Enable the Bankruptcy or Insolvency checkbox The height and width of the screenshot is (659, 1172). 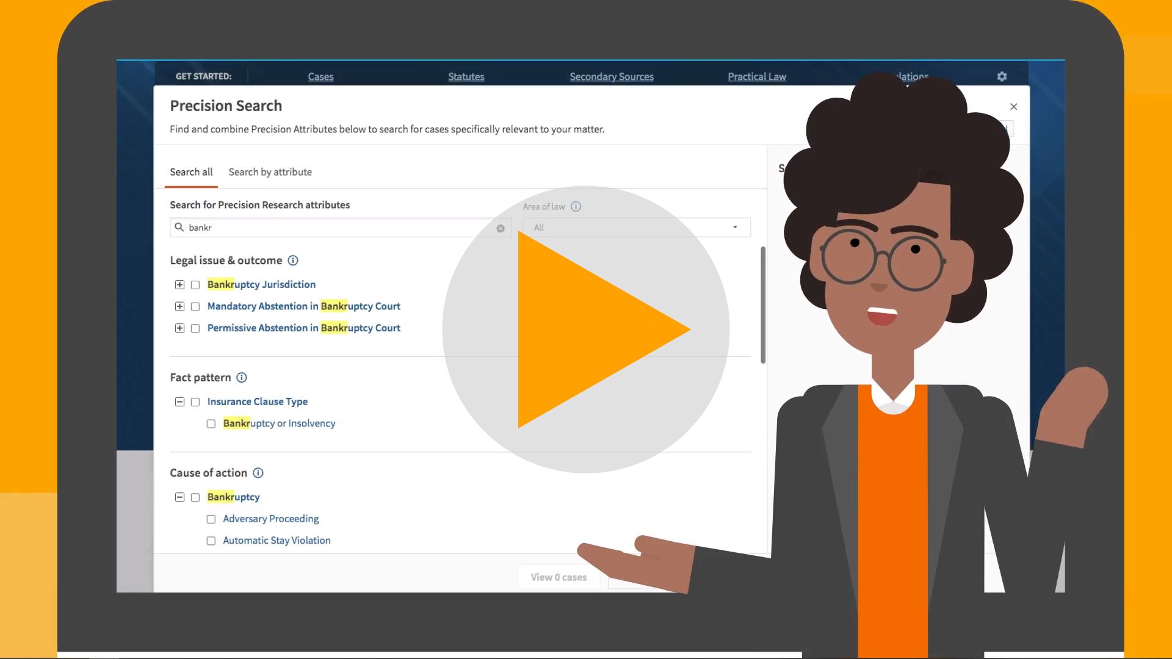[211, 422]
